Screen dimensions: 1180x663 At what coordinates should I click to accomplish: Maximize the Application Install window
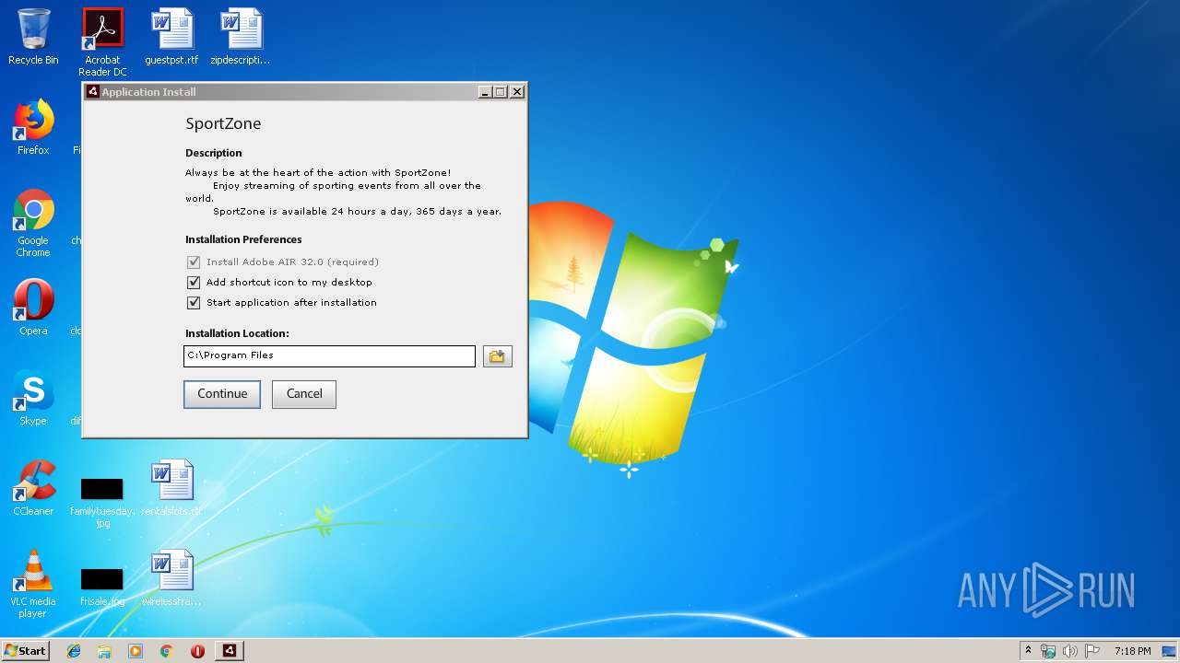(501, 92)
